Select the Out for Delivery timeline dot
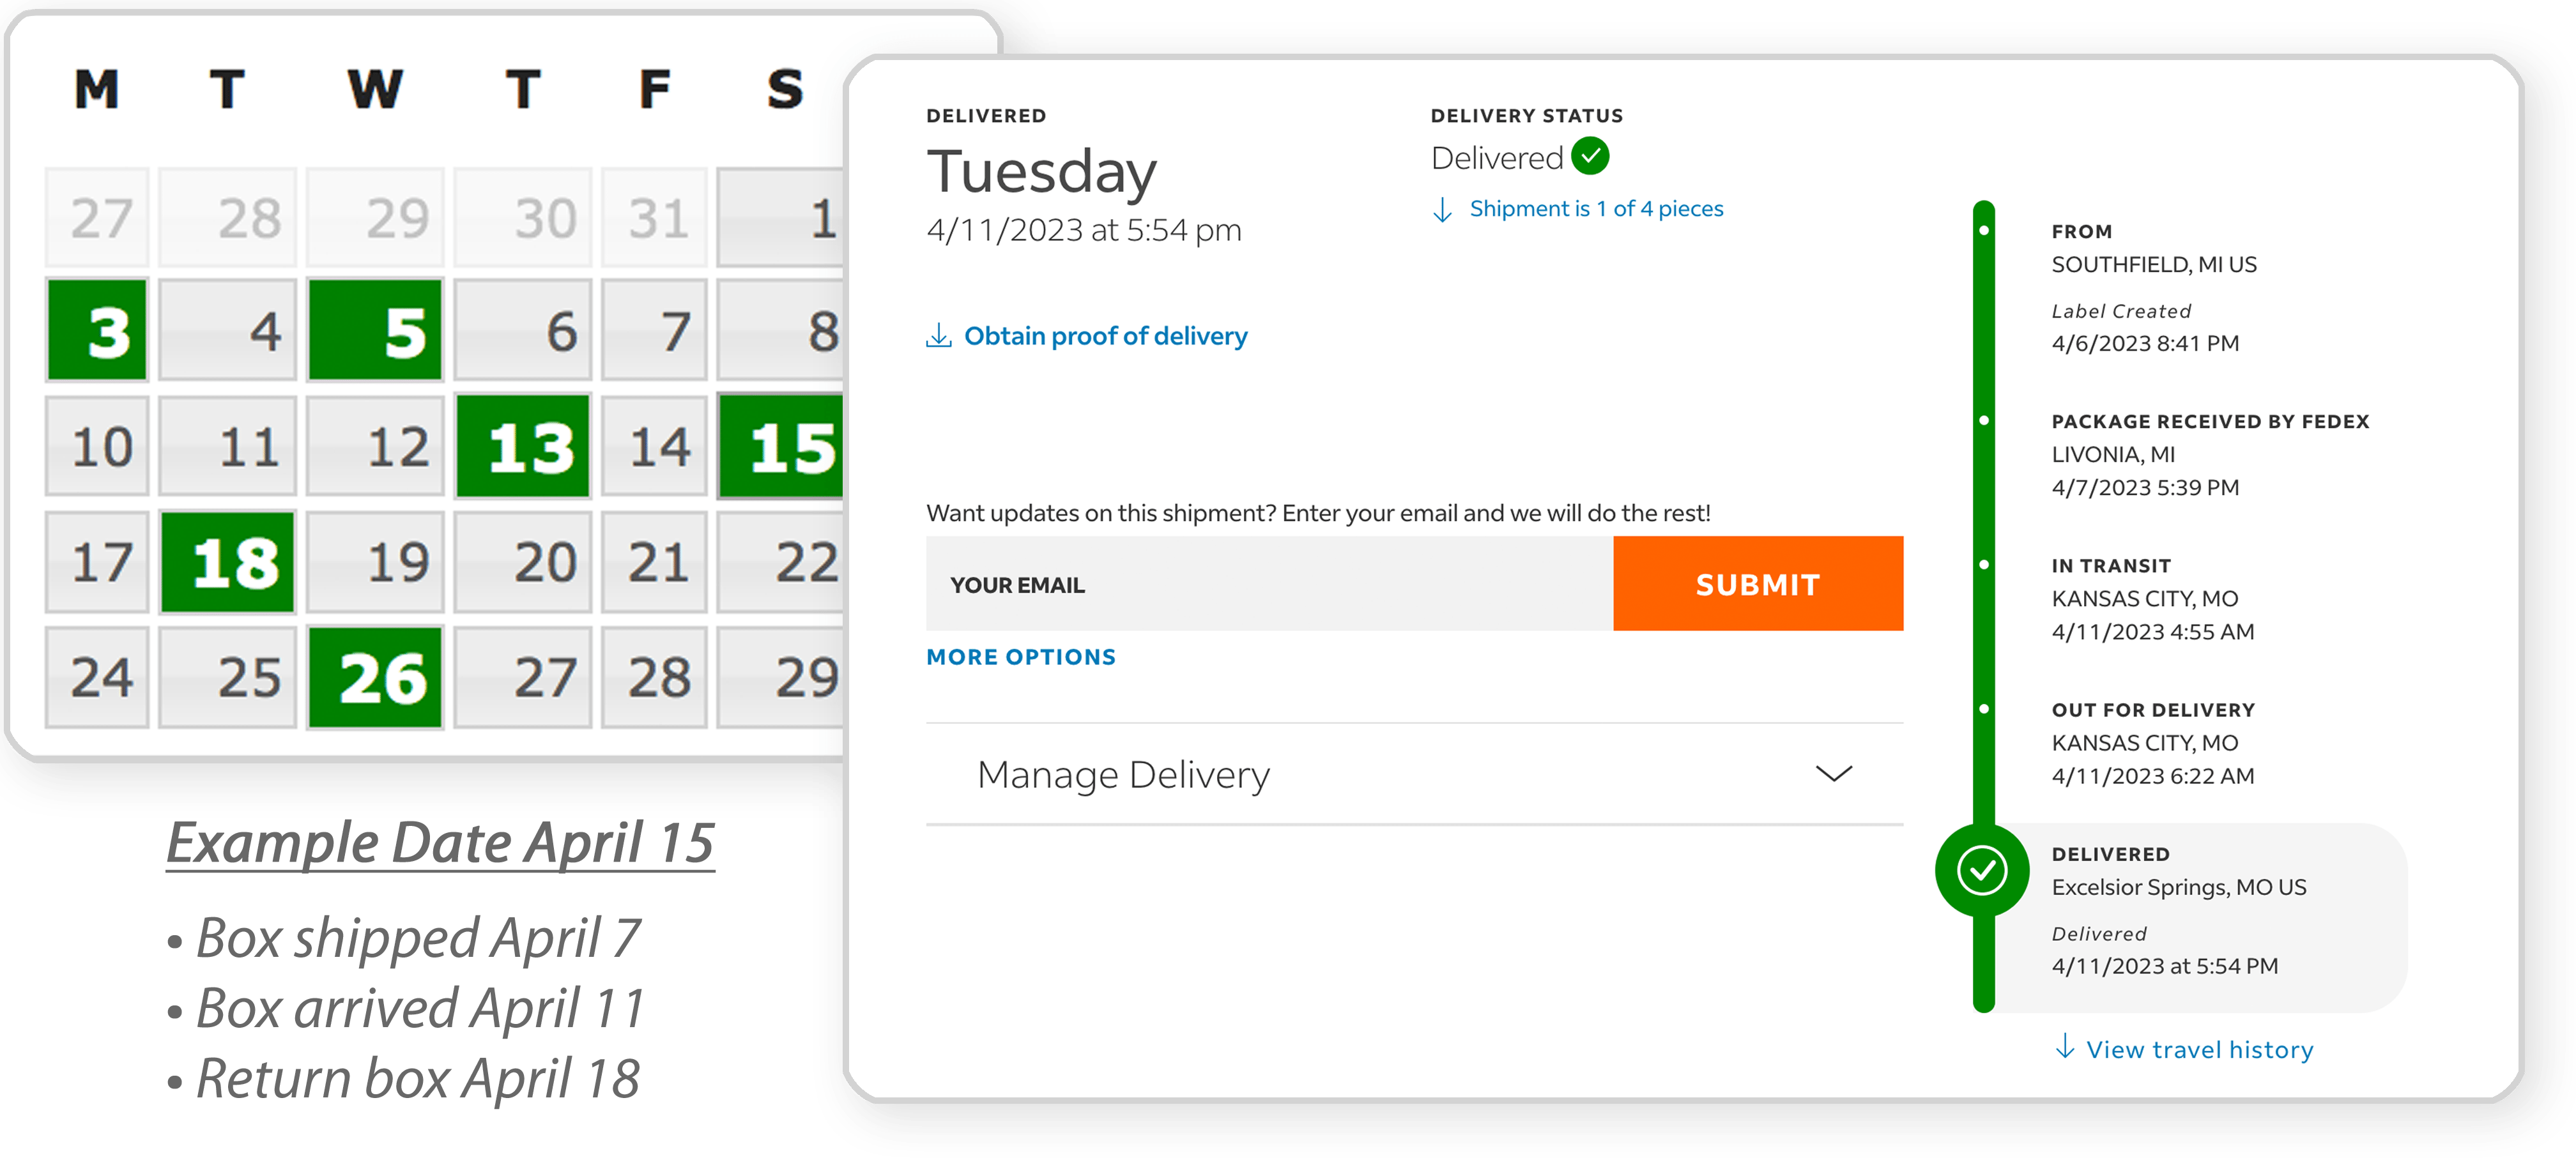 (1984, 709)
